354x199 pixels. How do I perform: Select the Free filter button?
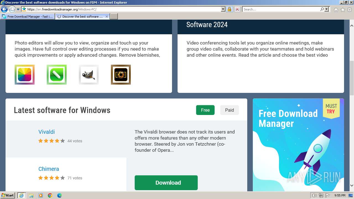[205, 110]
